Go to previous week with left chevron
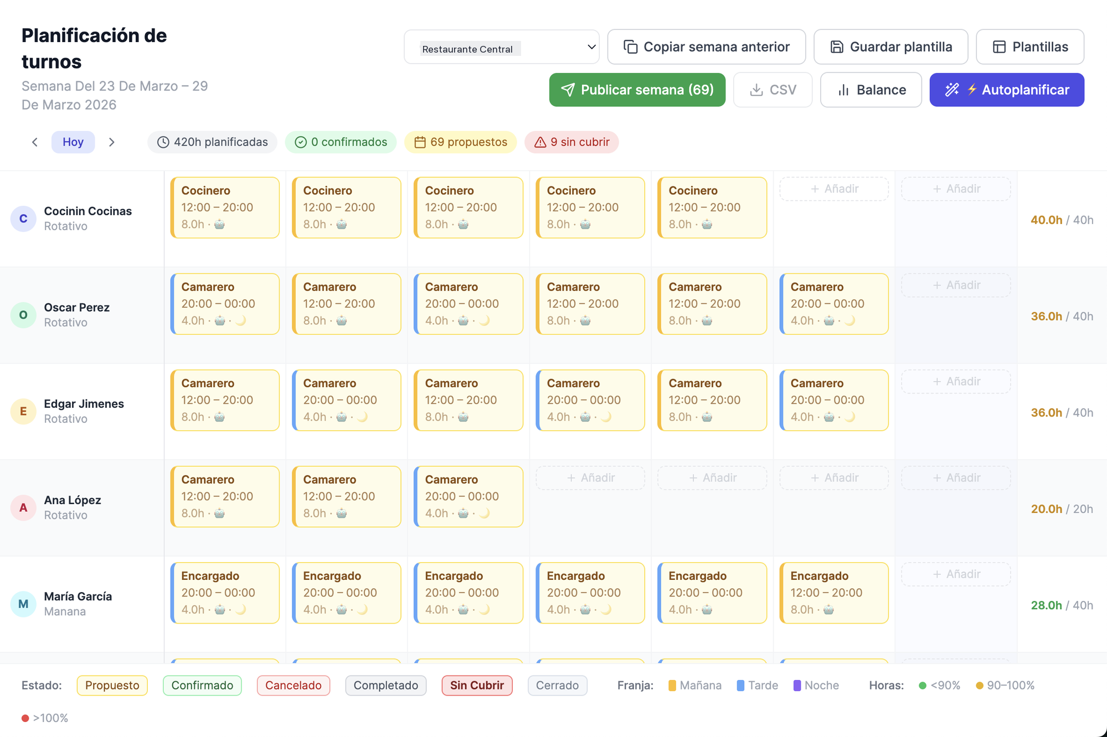This screenshot has height=737, width=1107. coord(35,142)
